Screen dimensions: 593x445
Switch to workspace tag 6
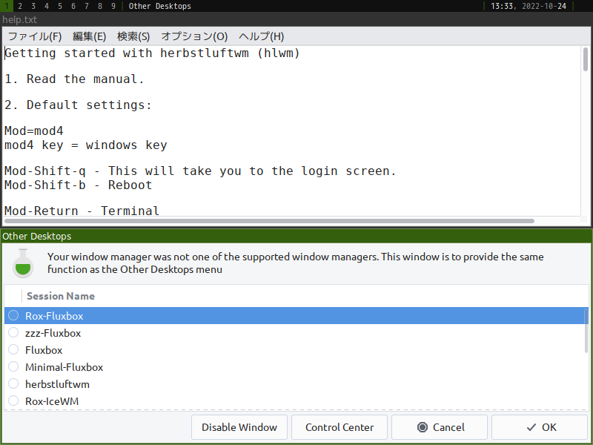pos(73,6)
